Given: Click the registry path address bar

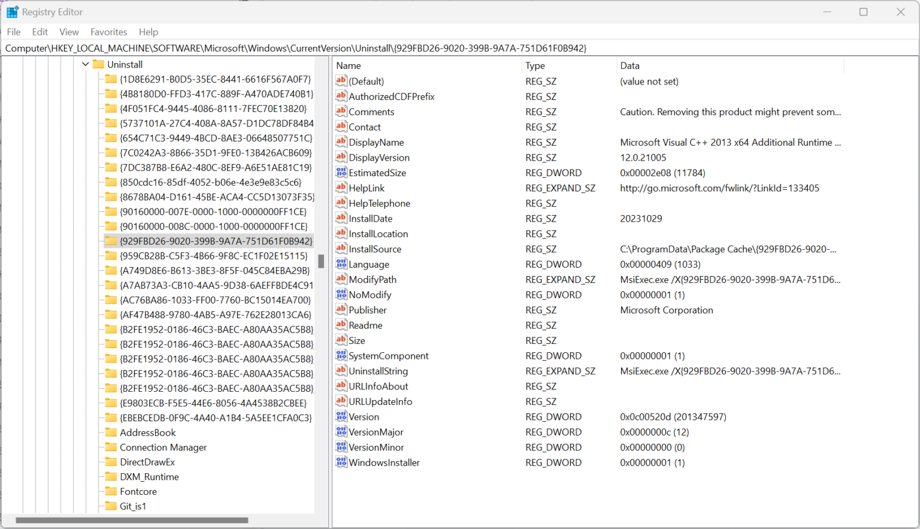Looking at the screenshot, I should coord(460,48).
